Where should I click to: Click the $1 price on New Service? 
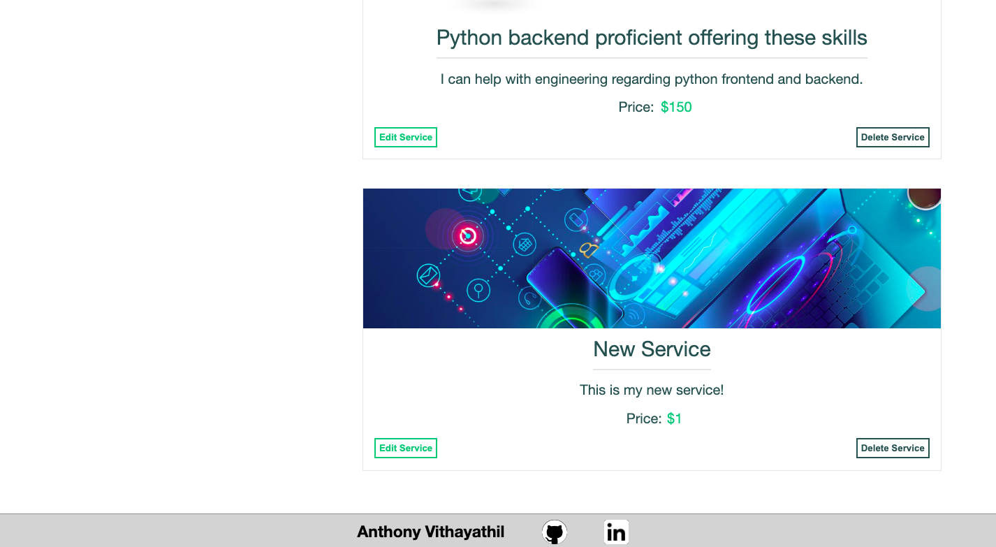click(x=675, y=418)
